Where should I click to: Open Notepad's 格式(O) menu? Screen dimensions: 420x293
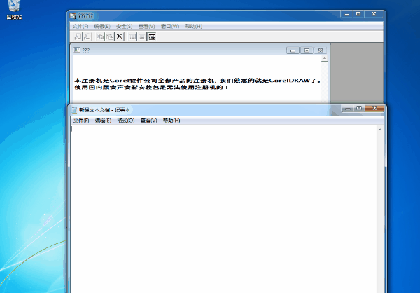(x=126, y=121)
